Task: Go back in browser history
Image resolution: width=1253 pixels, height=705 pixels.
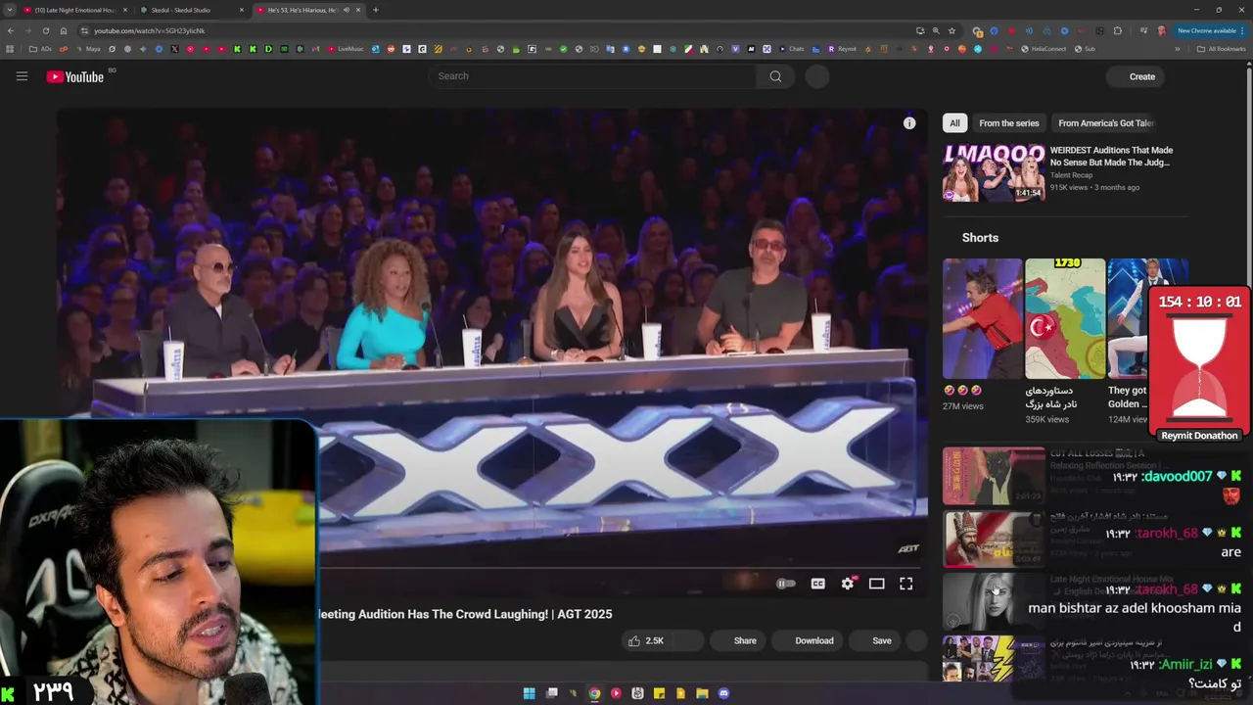Action: pos(10,30)
